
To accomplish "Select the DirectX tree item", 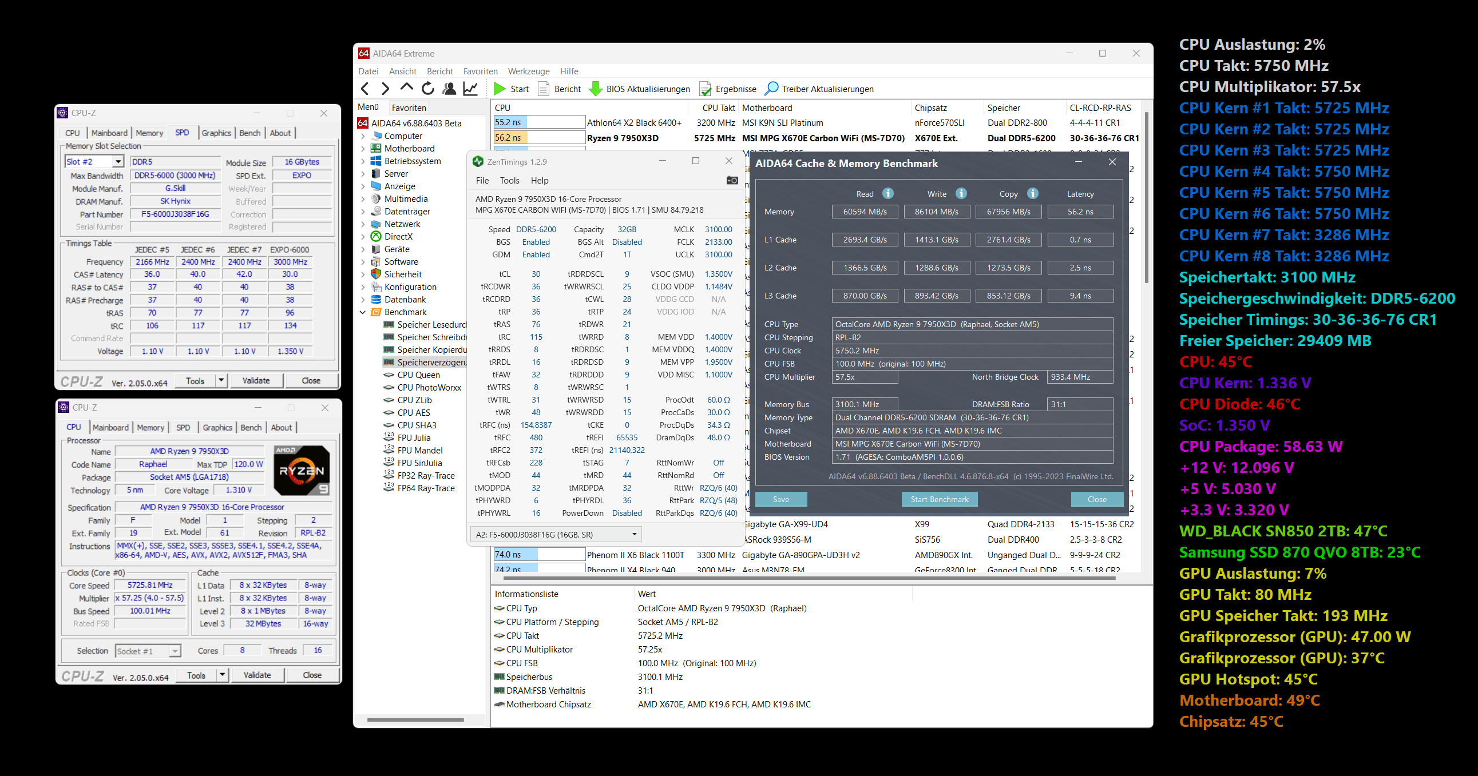I will tap(398, 236).
